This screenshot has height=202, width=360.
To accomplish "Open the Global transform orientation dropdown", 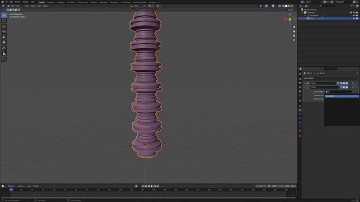I will point(136,6).
